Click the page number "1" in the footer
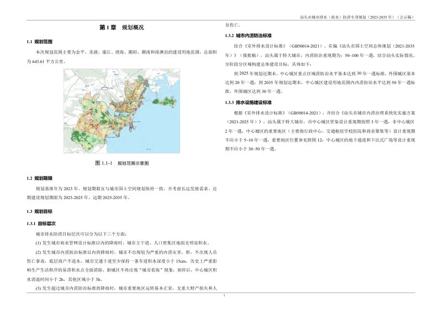This screenshot has width=442, height=313. tap(224, 295)
